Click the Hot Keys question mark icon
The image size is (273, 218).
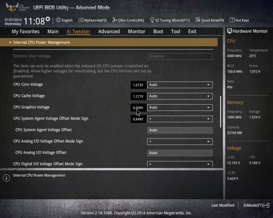point(232,20)
